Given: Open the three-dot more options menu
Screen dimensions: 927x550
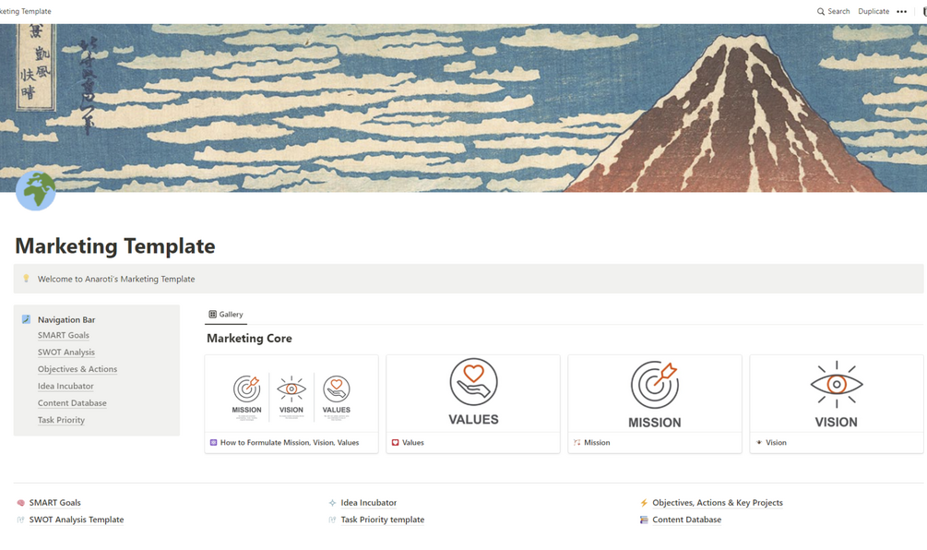Looking at the screenshot, I should (x=901, y=11).
